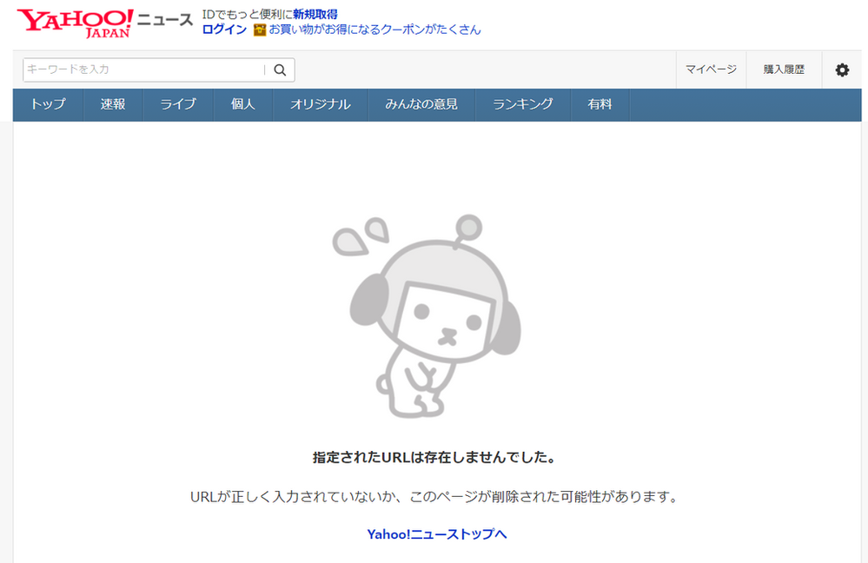
Task: Open the オリジナル tab
Action: pos(321,104)
